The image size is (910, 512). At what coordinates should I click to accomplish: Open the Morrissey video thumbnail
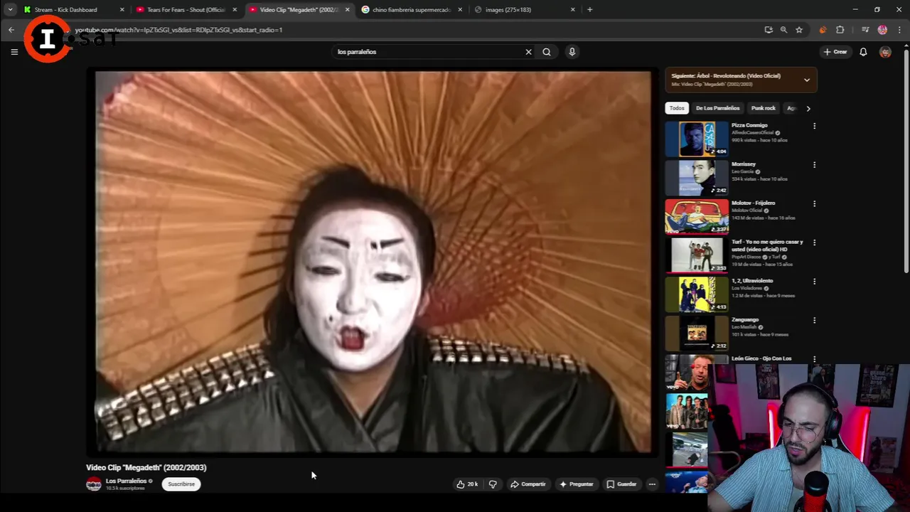click(697, 178)
